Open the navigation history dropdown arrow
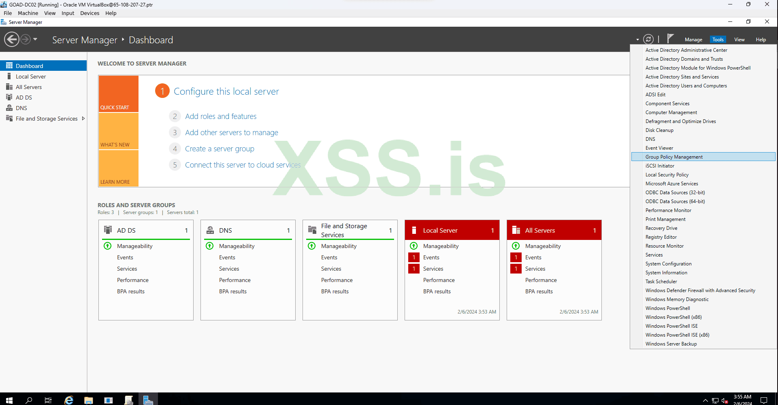 pyautogui.click(x=35, y=39)
